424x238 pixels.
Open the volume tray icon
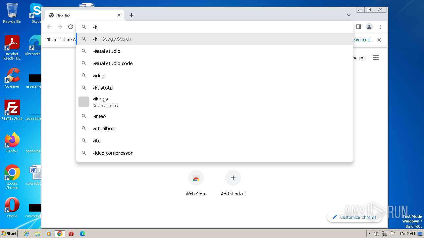(x=377, y=234)
